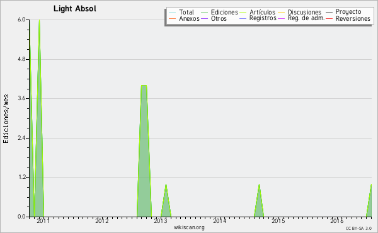The height and width of the screenshot is (233, 378).
Task: Click the tall 2011 peak reaching 6
Action: pyautogui.click(x=39, y=118)
